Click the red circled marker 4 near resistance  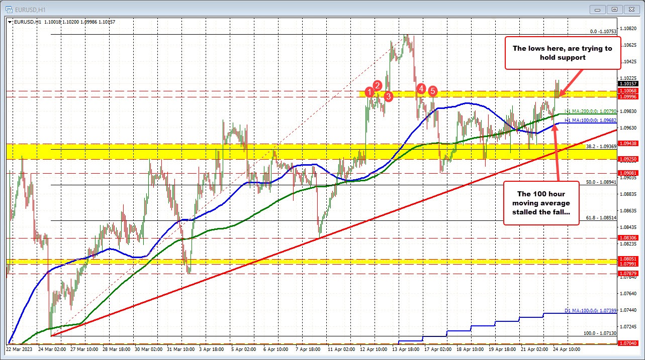coord(421,88)
